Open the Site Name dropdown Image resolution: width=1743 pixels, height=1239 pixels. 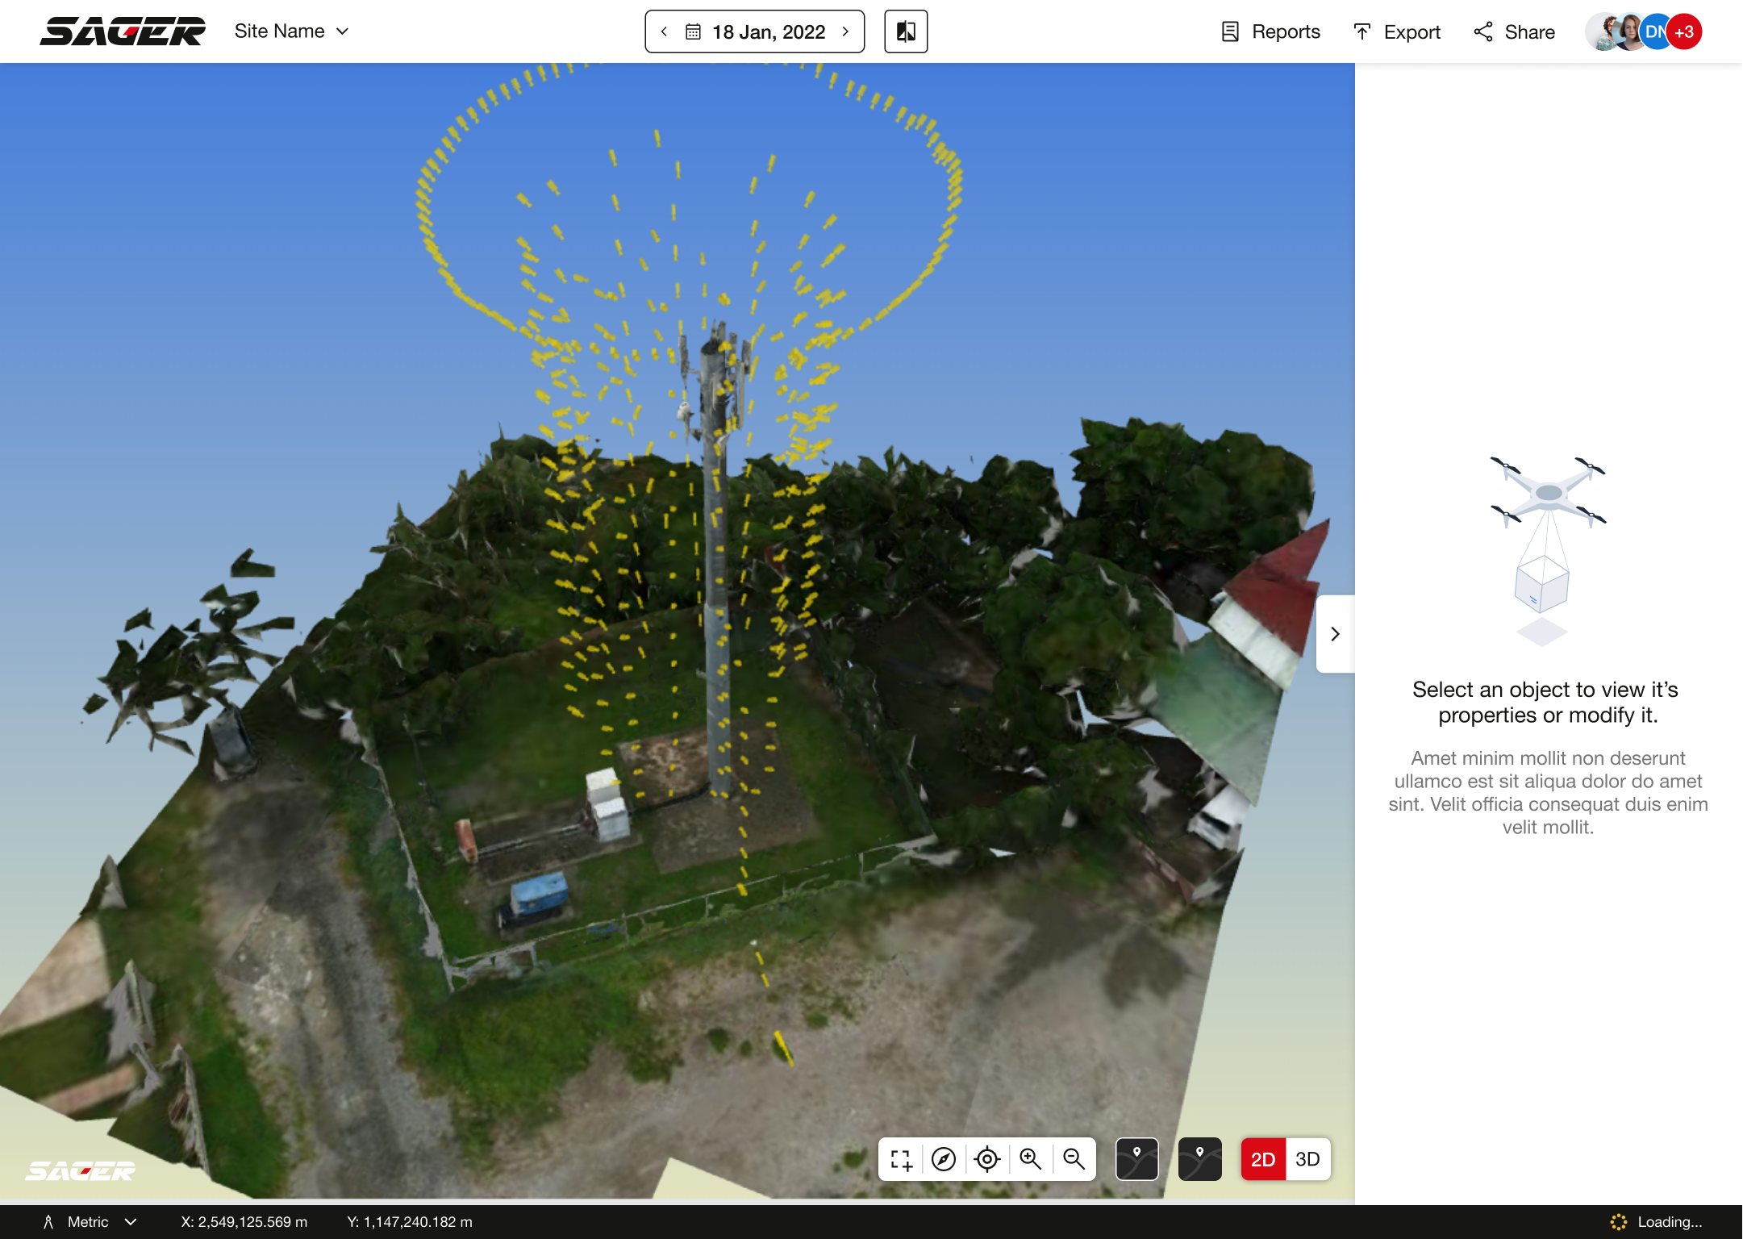click(x=292, y=31)
